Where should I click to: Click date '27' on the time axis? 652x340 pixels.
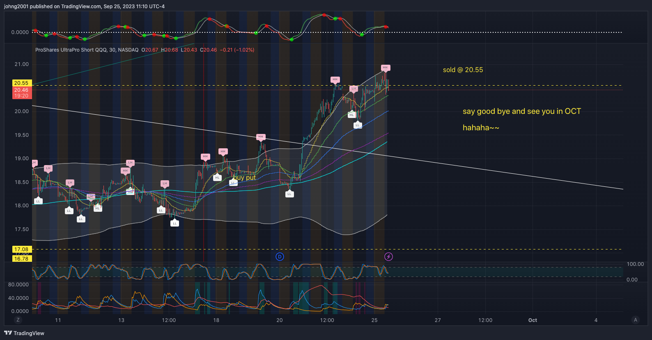point(438,320)
